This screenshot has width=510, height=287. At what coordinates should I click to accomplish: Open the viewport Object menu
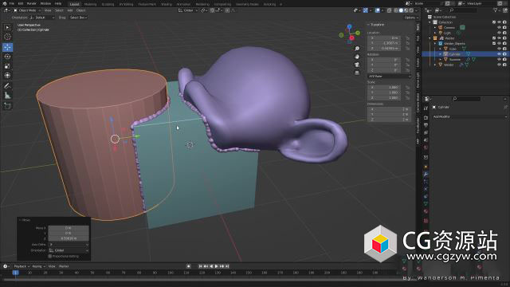coord(80,10)
